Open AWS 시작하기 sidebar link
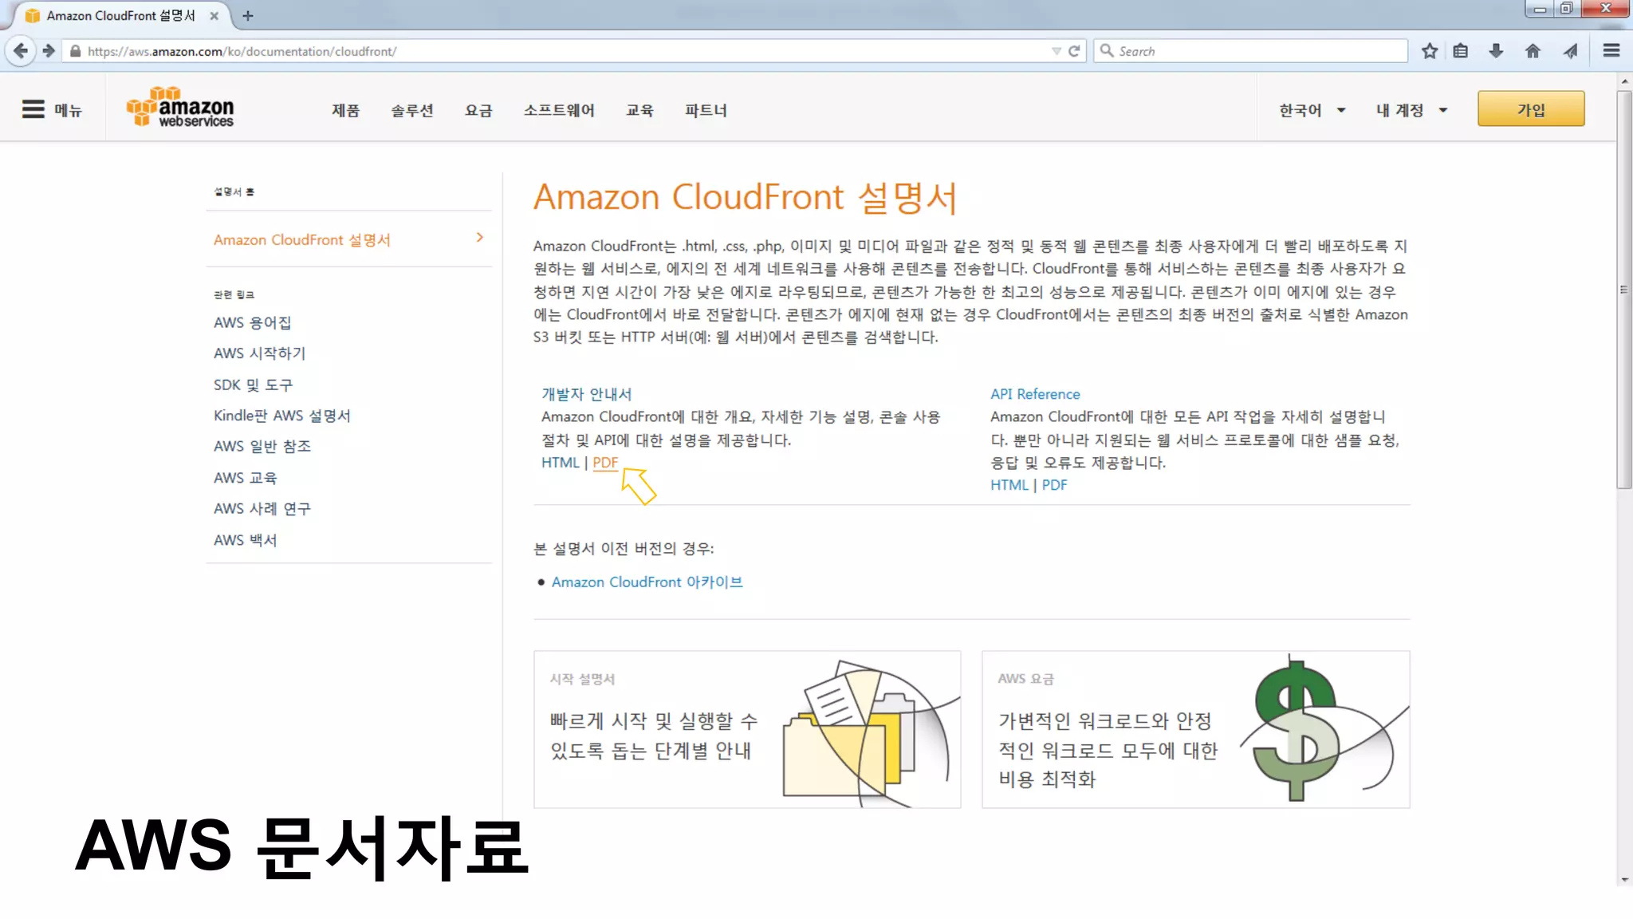1633x919 pixels. pos(259,353)
